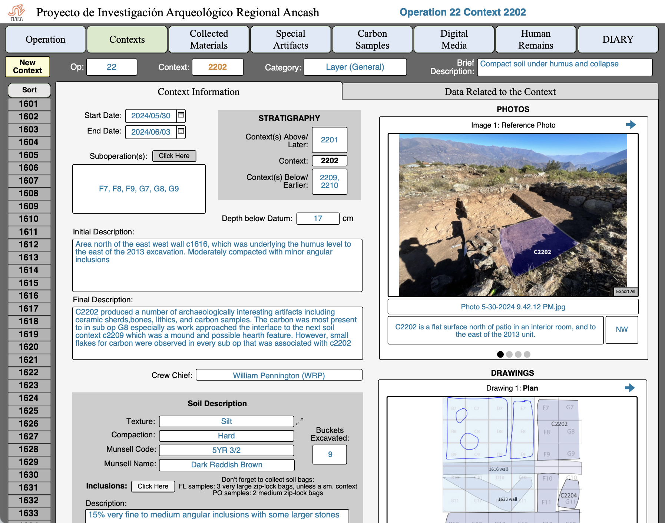Open the Category dropdown Layer (General)
Screen dimensions: 665x523
coord(355,67)
